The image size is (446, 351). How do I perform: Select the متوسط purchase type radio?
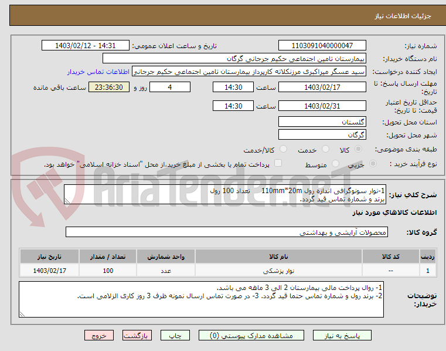point(336,164)
